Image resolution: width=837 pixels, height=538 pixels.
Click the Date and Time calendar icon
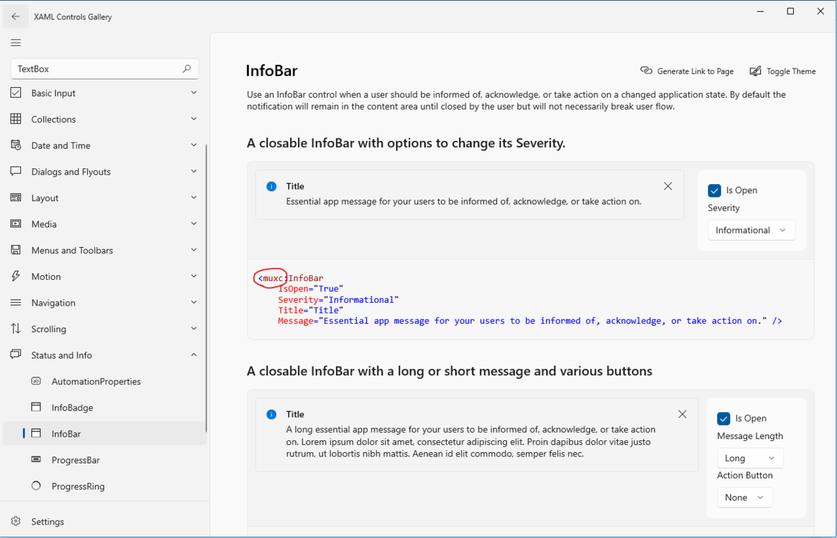point(16,145)
